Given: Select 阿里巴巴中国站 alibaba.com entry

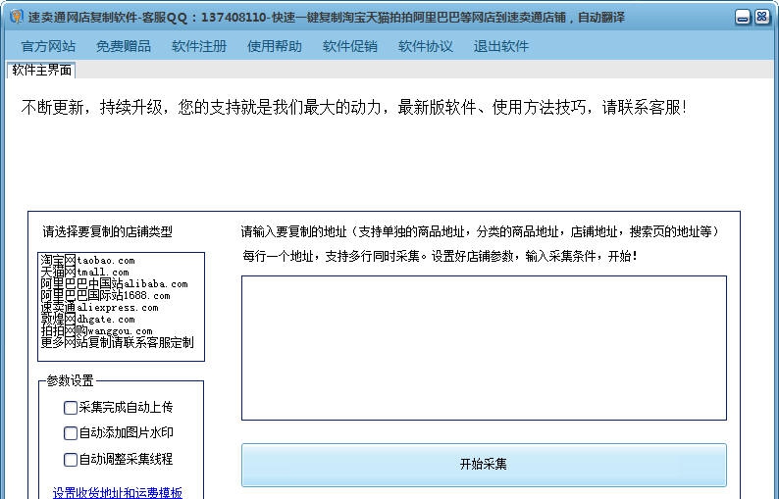Looking at the screenshot, I should [114, 283].
